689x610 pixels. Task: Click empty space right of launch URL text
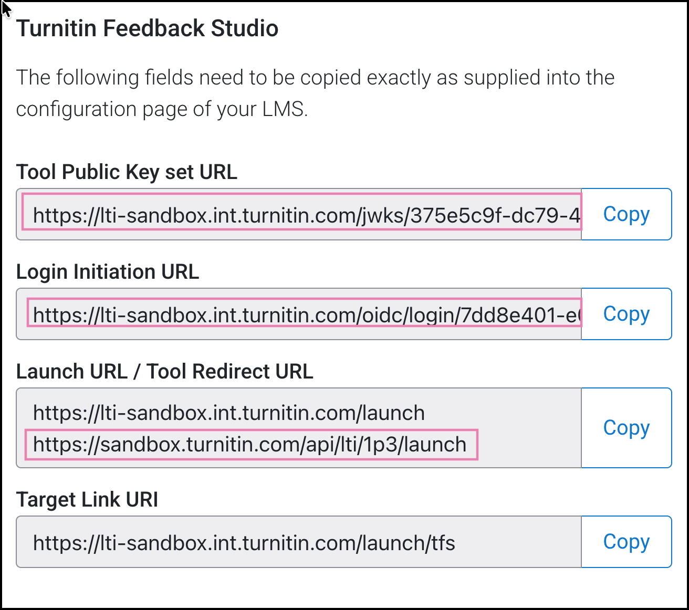[504, 414]
